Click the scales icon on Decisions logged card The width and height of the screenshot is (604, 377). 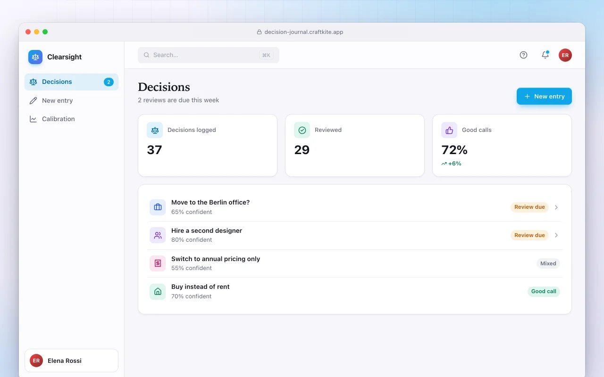(x=155, y=130)
